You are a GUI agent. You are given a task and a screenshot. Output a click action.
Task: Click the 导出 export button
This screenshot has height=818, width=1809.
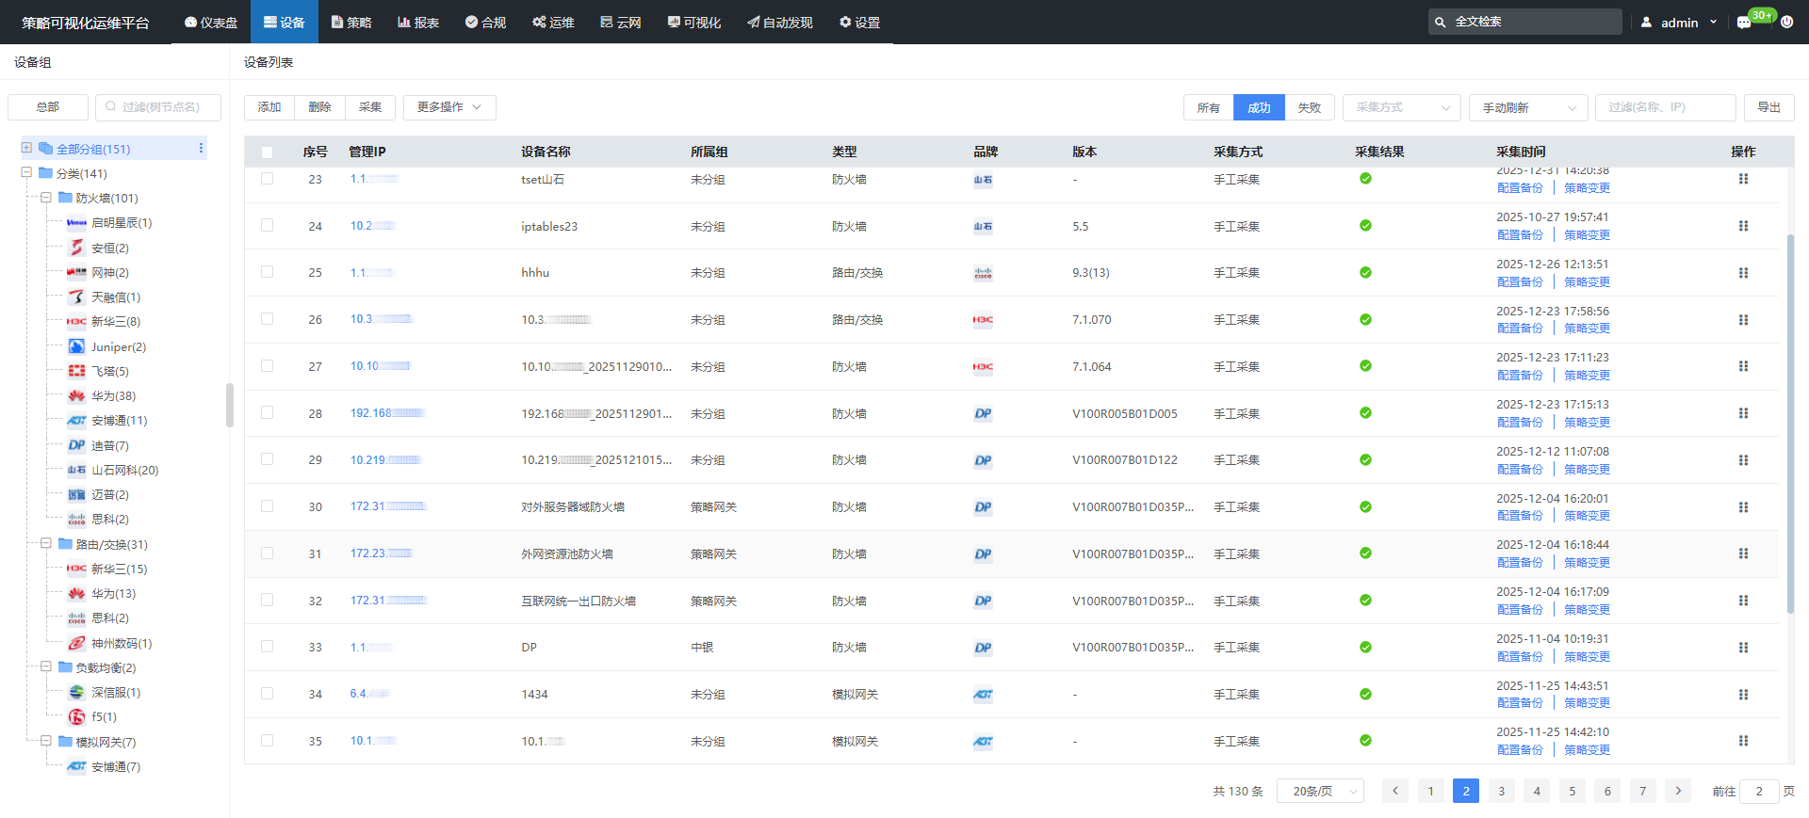[1768, 107]
